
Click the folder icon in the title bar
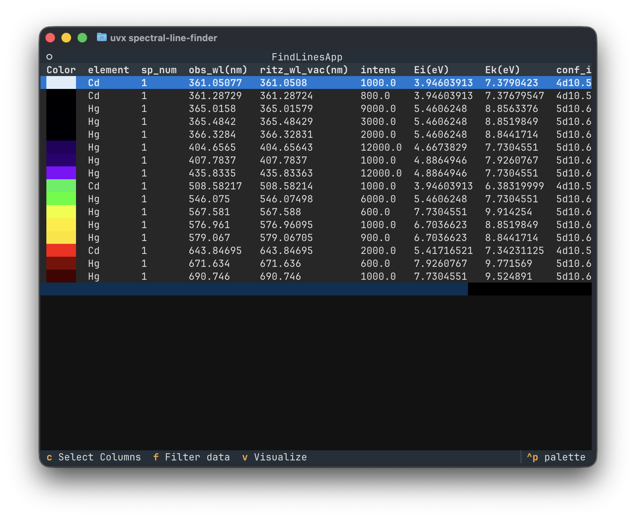coord(101,37)
